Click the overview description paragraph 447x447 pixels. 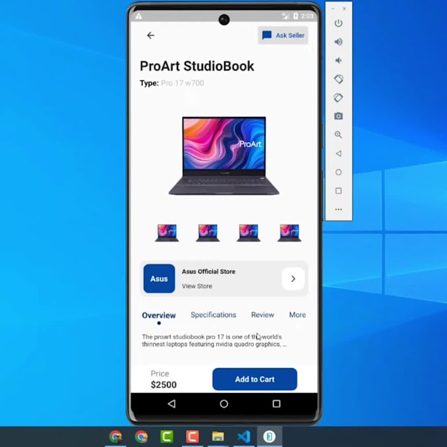(x=214, y=341)
